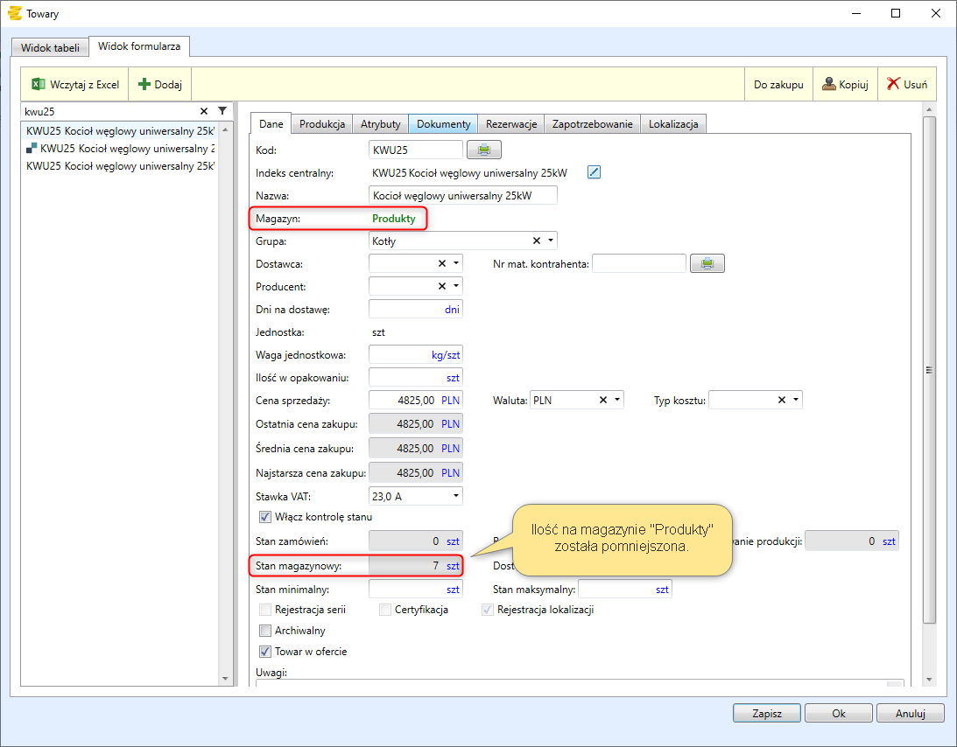Click printer icon next to Nr mat. kontrahenta
The image size is (957, 747).
[x=707, y=263]
